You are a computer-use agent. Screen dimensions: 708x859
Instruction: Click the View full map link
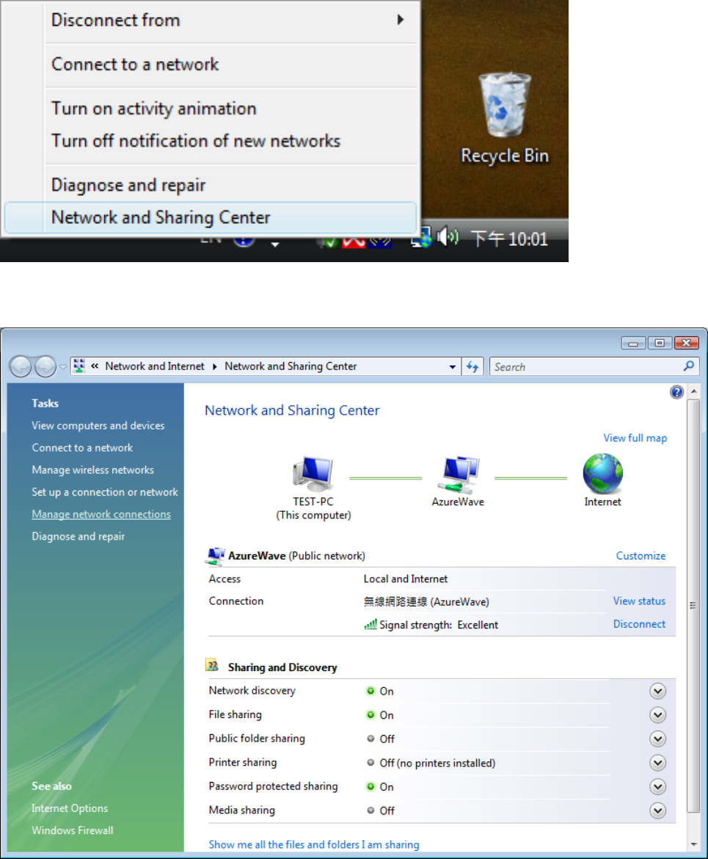635,438
